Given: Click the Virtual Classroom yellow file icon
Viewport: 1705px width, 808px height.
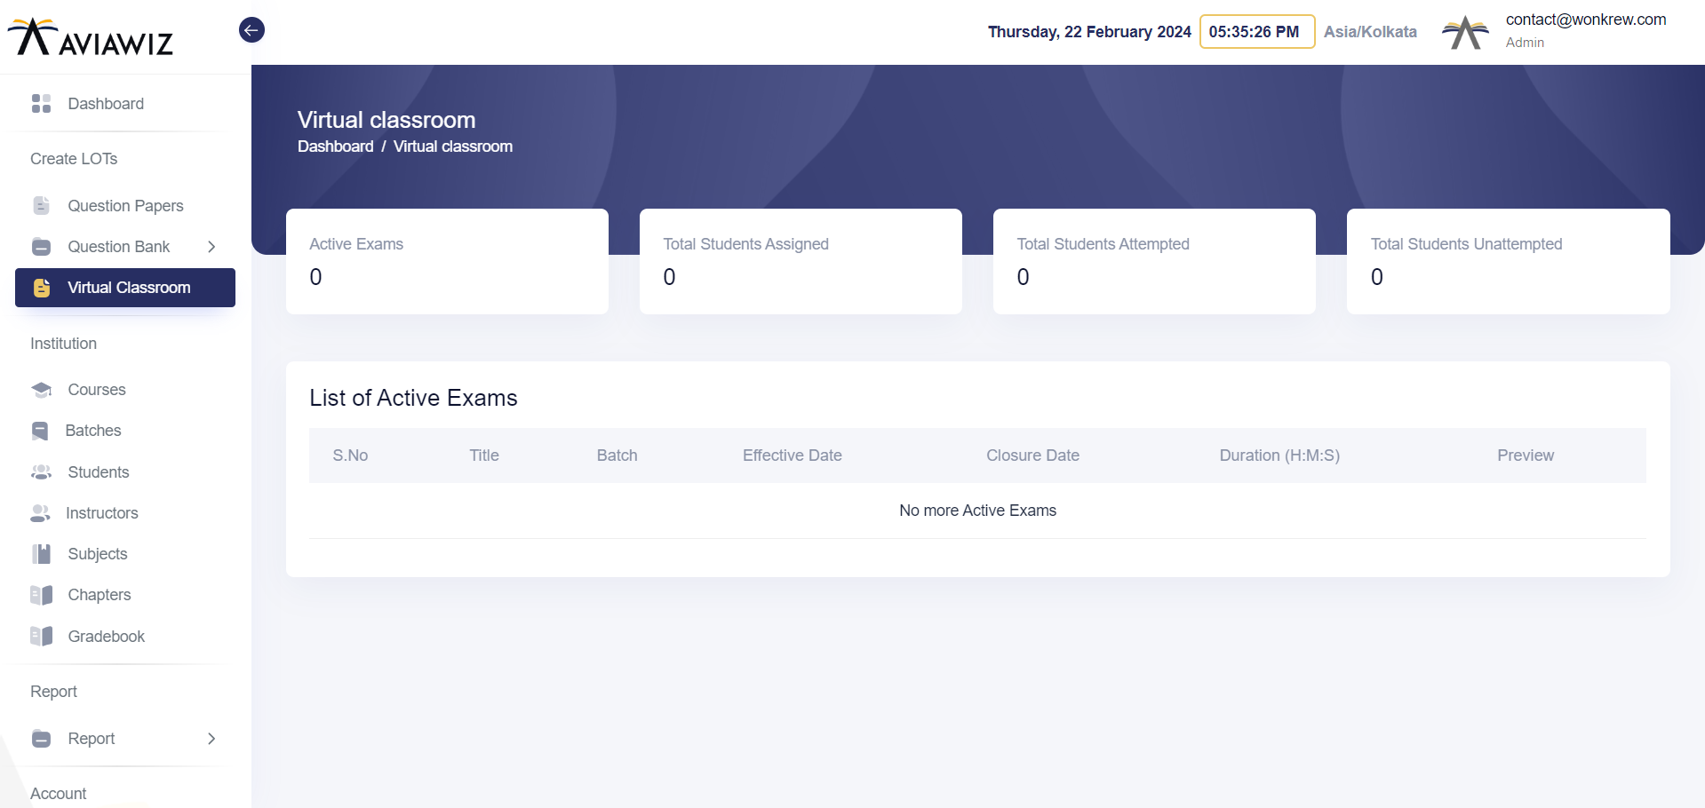Looking at the screenshot, I should click(41, 288).
